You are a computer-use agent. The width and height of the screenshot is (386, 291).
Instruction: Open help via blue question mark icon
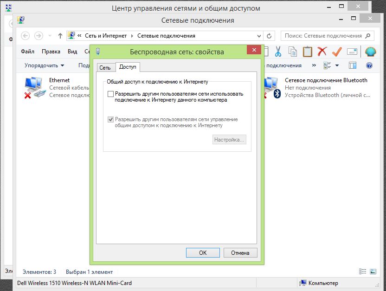370,65
